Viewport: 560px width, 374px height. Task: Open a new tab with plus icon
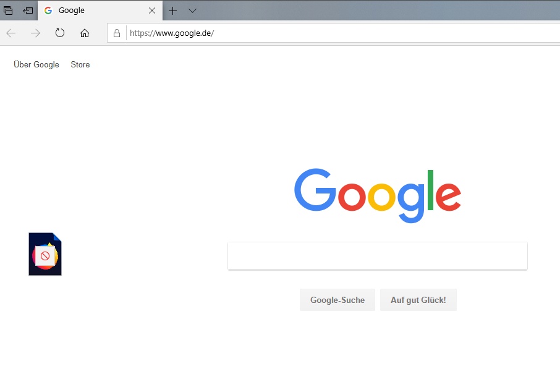172,11
